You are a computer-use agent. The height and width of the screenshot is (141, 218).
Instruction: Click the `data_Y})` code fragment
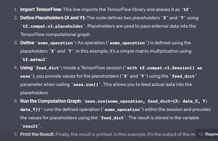(x=31, y=110)
